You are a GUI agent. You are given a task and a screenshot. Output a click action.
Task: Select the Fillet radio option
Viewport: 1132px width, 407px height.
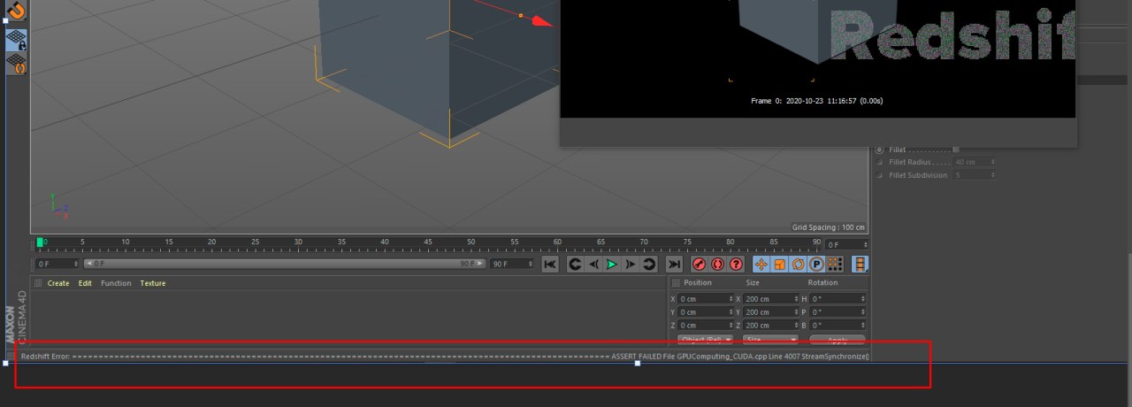coord(879,149)
